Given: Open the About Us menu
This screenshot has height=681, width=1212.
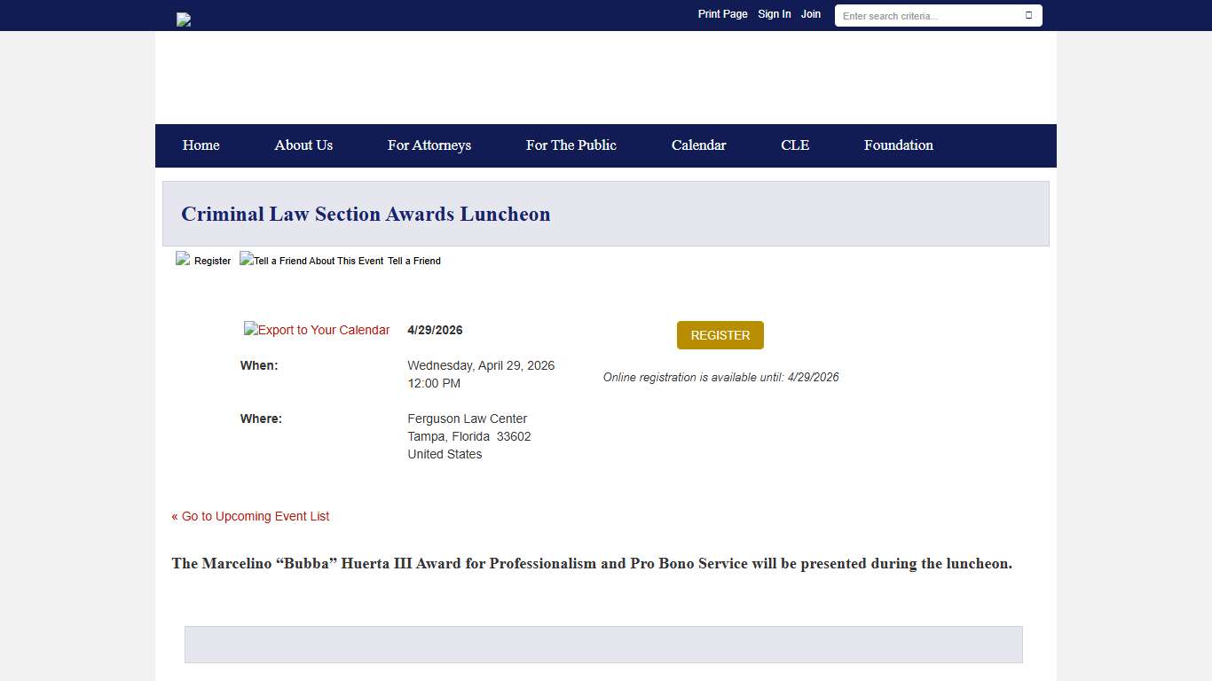Looking at the screenshot, I should 303,145.
